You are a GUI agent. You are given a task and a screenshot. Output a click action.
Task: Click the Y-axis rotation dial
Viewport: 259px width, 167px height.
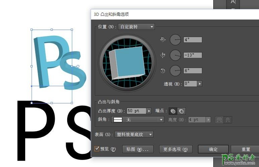pyautogui.click(x=175, y=55)
